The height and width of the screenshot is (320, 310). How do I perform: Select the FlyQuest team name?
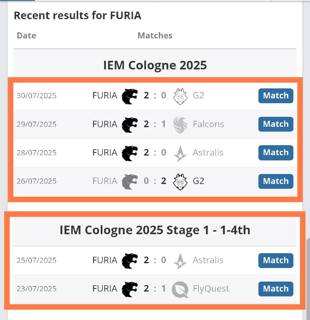(x=211, y=289)
